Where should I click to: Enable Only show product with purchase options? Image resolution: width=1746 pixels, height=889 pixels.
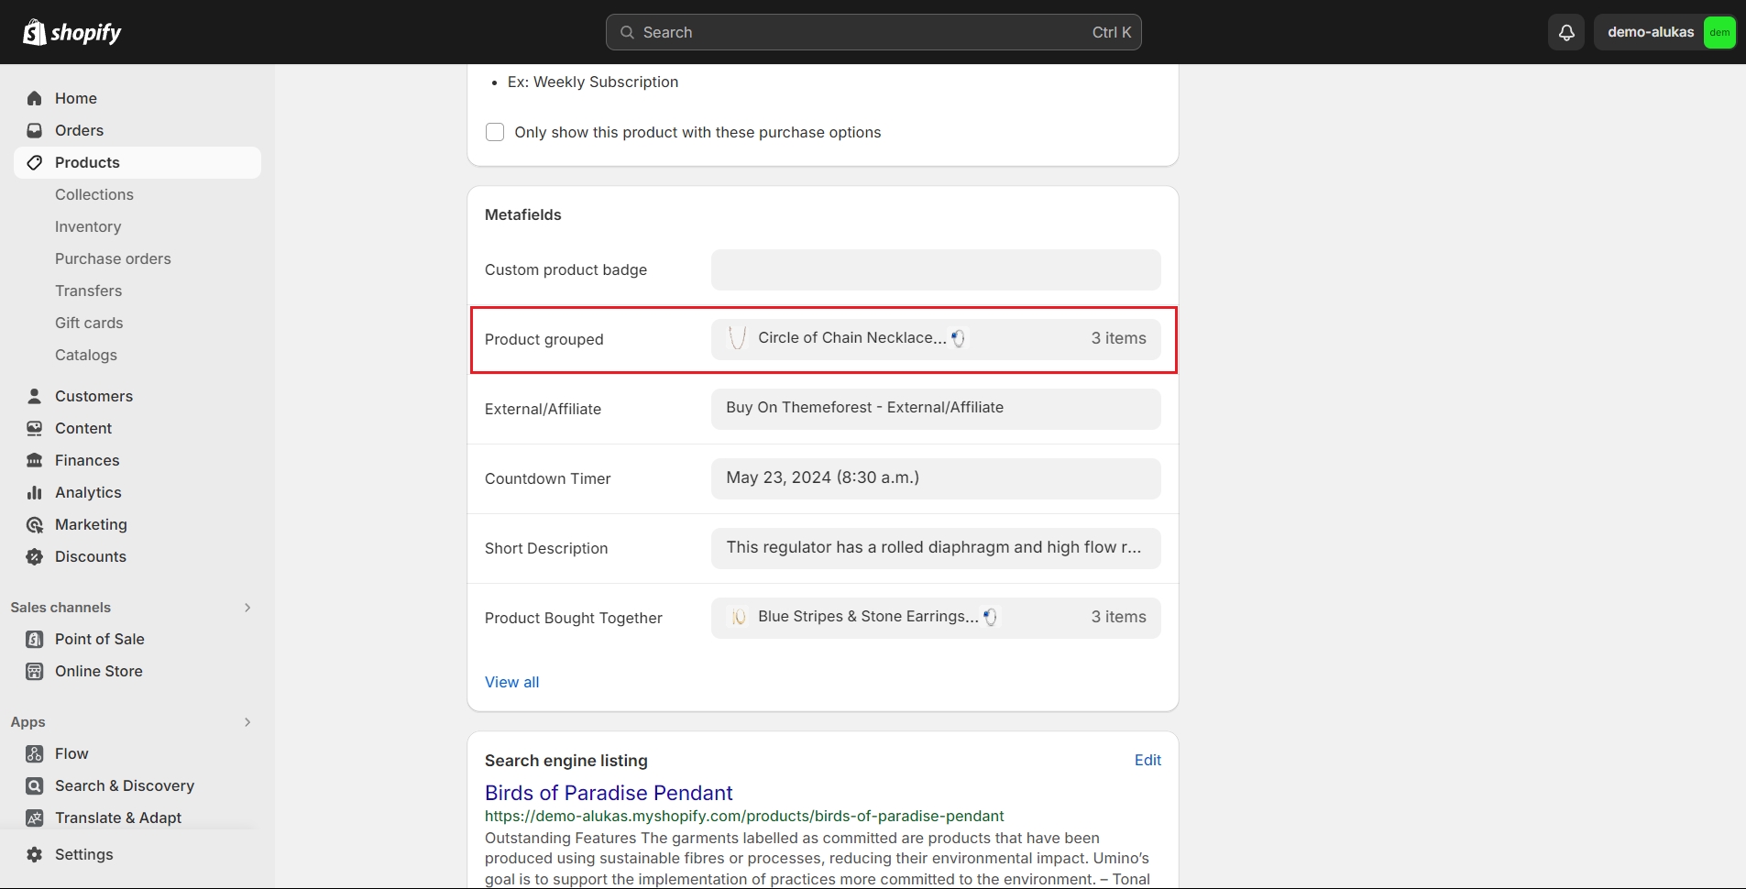(x=495, y=132)
